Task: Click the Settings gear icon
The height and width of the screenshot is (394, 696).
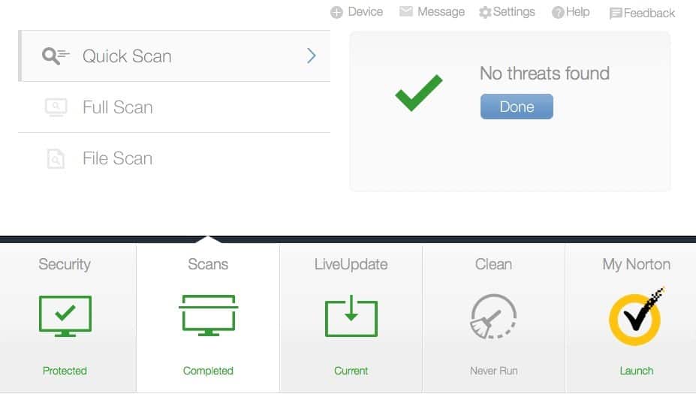Action: click(485, 13)
